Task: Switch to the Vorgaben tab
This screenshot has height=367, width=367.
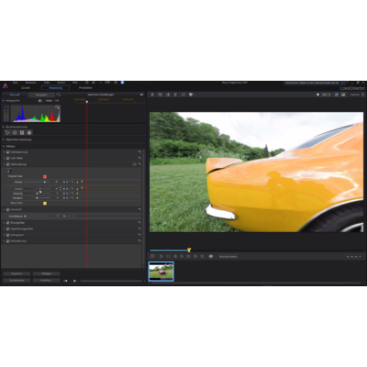Action: (41, 95)
